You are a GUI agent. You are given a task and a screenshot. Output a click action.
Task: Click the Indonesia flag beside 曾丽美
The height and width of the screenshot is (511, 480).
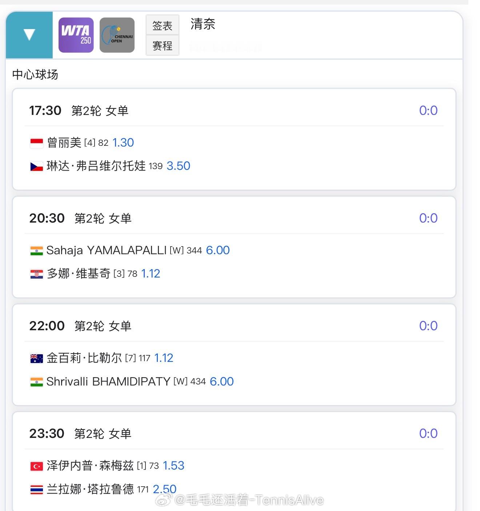[x=36, y=143]
